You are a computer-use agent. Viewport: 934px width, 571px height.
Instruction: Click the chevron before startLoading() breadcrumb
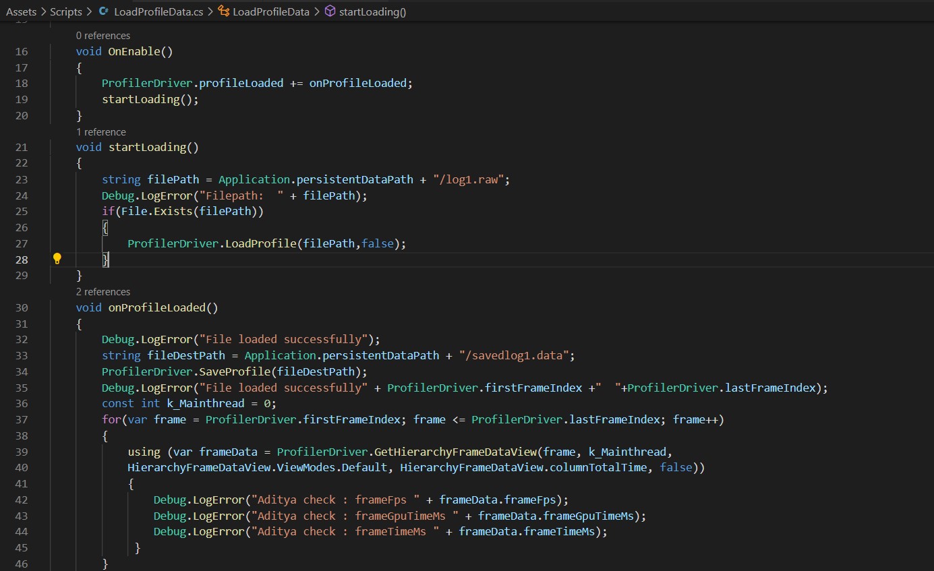click(x=318, y=11)
